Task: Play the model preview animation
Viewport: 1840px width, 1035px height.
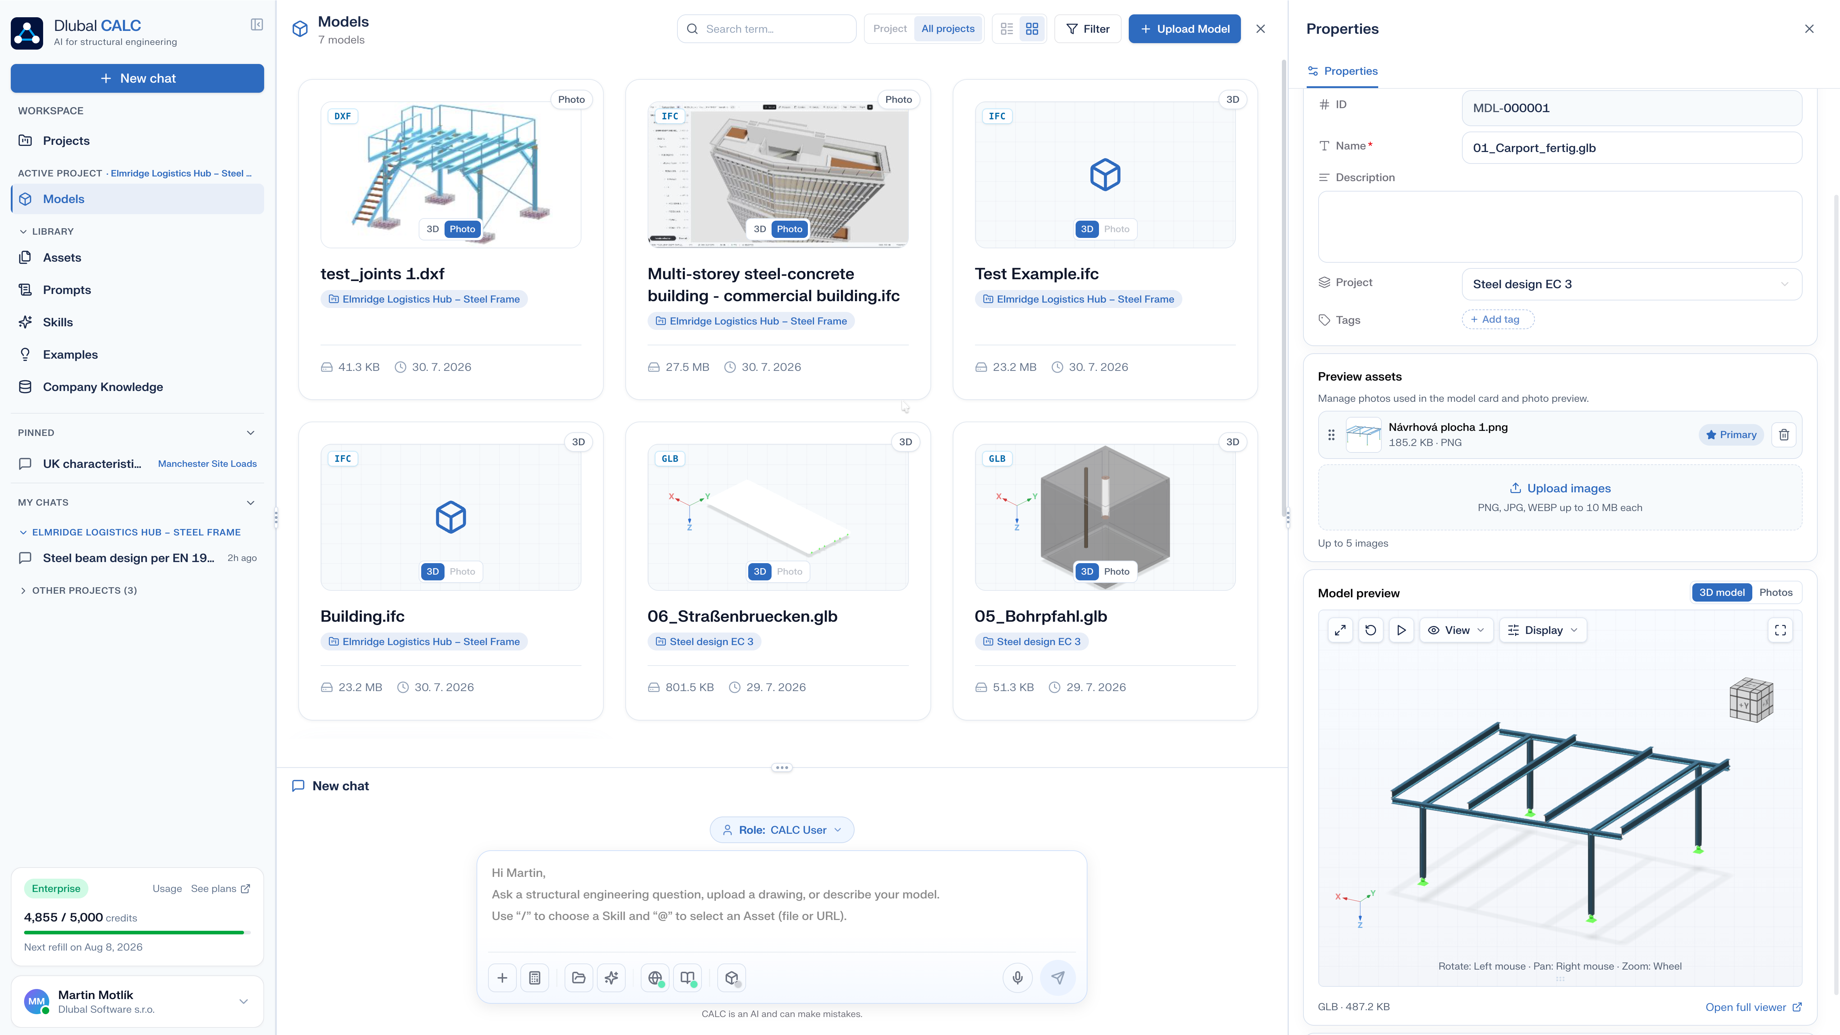Action: click(1402, 630)
